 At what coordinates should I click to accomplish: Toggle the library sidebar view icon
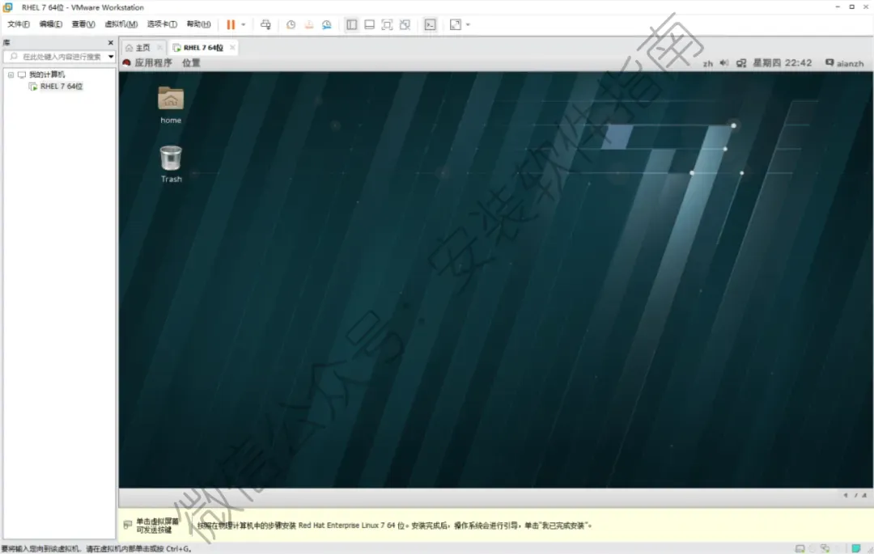click(x=352, y=24)
